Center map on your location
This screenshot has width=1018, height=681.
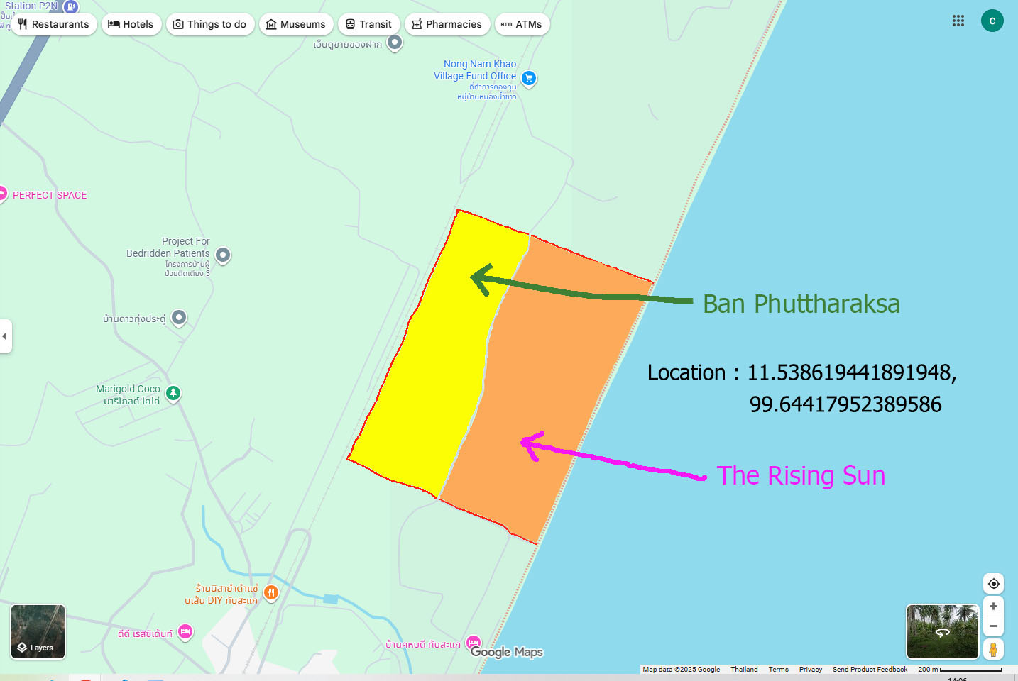coord(993,583)
